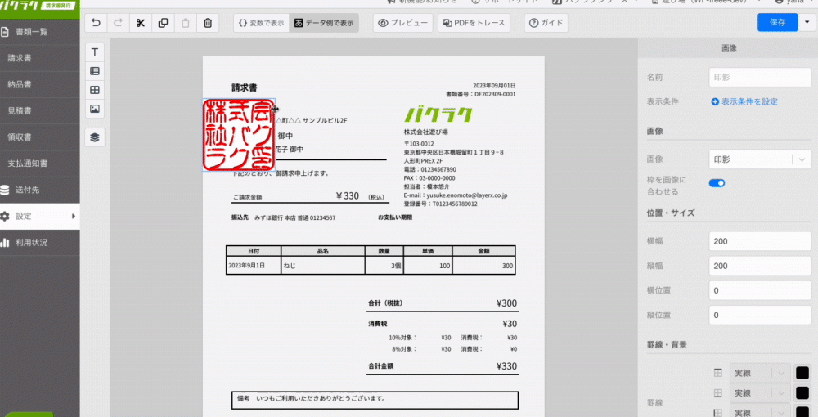Screen dimensions: 818x417
Task: Click the red 印影 stamp image on the invoice
Action: tap(239, 135)
